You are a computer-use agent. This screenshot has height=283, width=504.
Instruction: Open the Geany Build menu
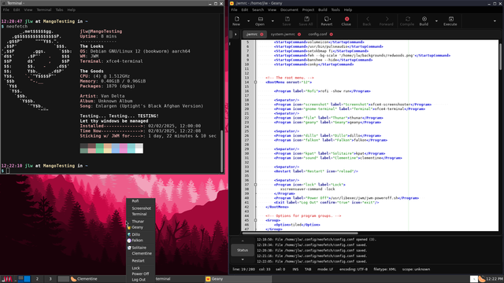322,10
